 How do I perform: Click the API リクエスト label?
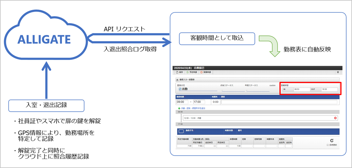[125, 29]
